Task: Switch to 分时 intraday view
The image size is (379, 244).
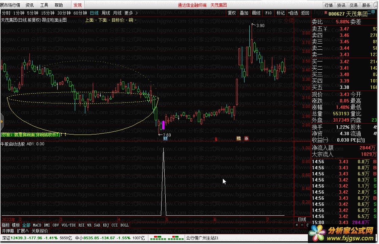Action: [x=6, y=13]
